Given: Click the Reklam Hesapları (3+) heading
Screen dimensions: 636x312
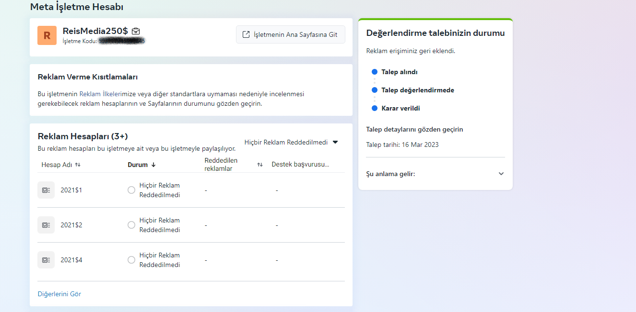Looking at the screenshot, I should 82,136.
